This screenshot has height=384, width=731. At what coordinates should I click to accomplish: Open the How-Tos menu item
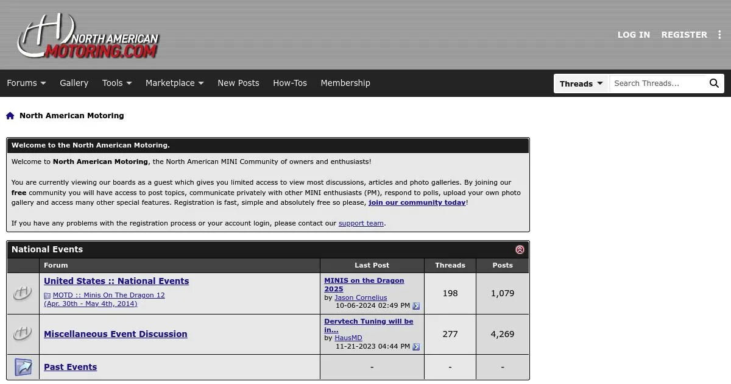click(x=290, y=83)
